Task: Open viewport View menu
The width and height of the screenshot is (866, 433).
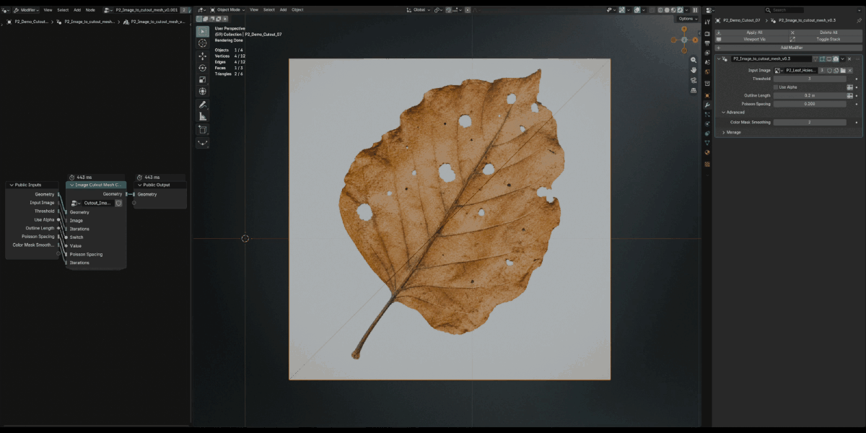Action: click(x=254, y=10)
